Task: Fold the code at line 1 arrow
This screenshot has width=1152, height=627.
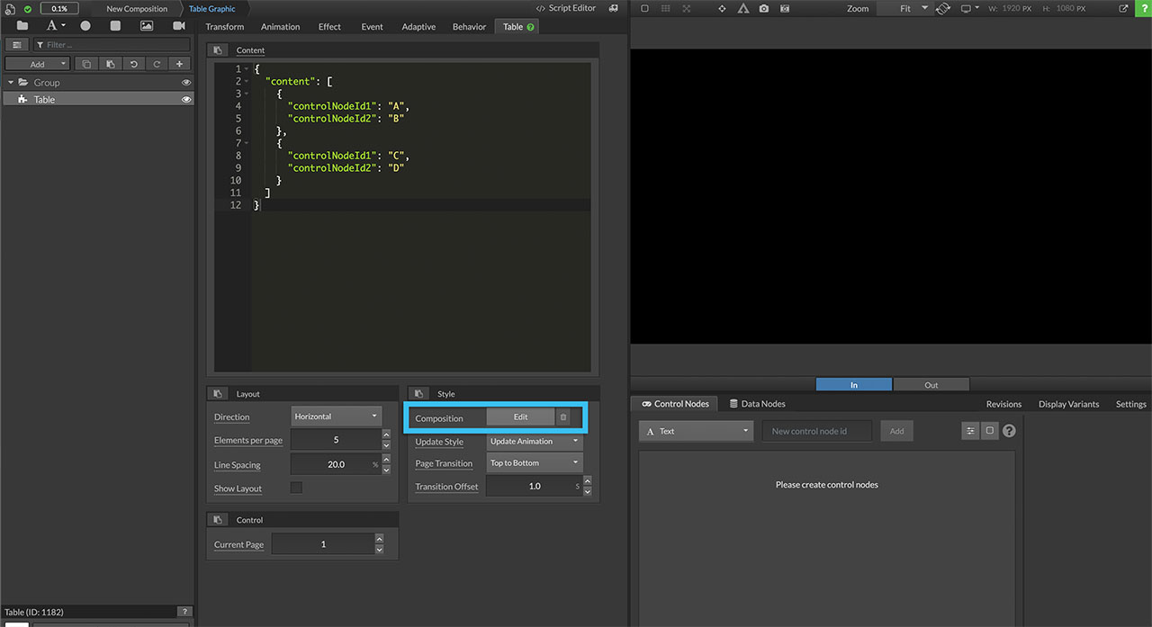Action: coord(247,69)
